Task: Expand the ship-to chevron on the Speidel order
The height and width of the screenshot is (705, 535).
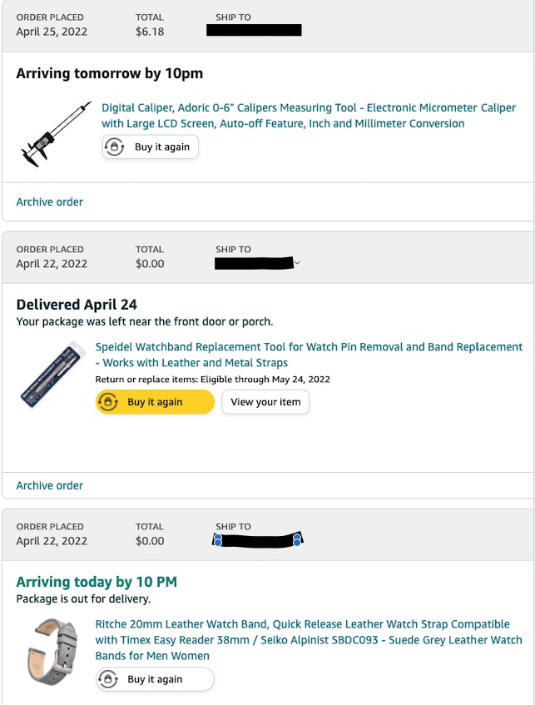Action: click(297, 264)
